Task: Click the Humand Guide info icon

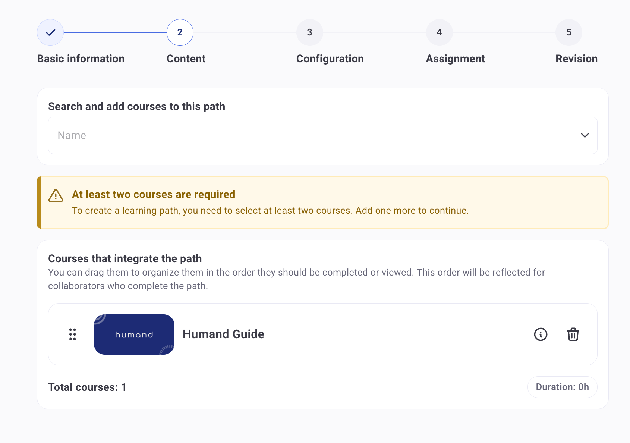Action: click(541, 334)
